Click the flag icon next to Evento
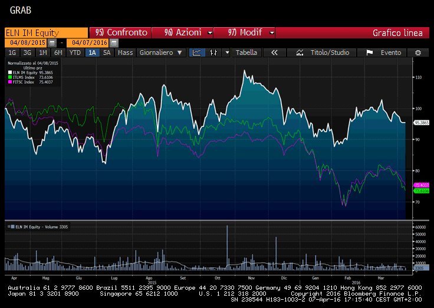434x308 pixels. [x=369, y=53]
